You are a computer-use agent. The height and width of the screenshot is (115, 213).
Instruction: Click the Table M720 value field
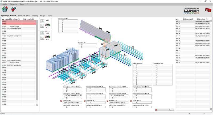pyautogui.click(x=118, y=103)
